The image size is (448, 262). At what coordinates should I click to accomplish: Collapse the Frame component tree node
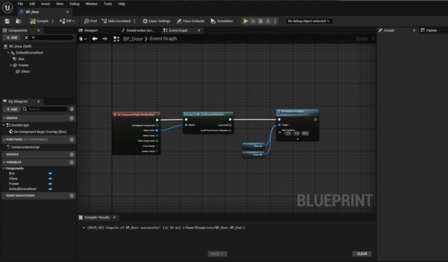[x=11, y=65]
